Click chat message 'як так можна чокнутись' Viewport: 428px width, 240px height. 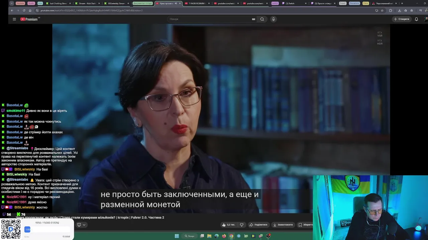[42, 122]
